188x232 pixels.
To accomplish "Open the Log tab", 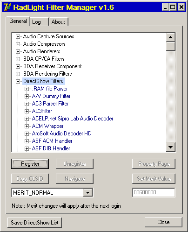I will (39, 22).
